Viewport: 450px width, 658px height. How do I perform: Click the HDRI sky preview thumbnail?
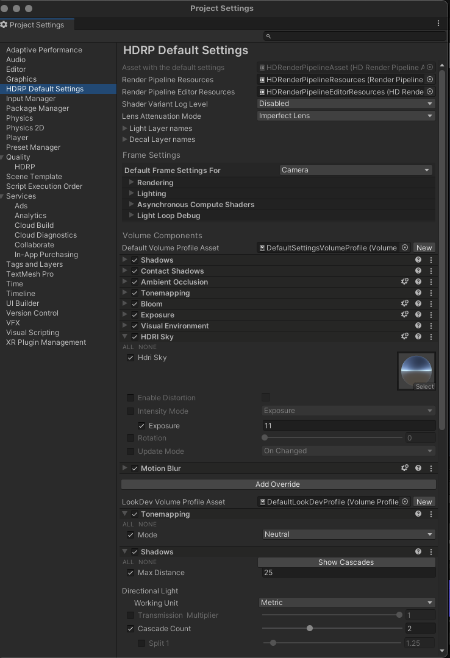416,370
